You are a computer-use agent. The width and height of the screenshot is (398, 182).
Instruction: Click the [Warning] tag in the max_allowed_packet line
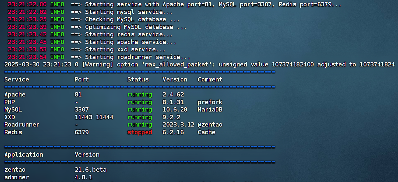(x=97, y=64)
